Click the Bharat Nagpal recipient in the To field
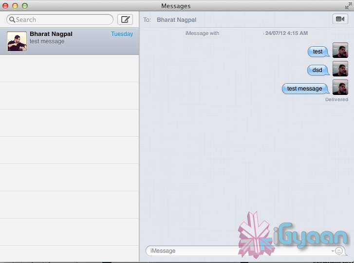Image resolution: width=354 pixels, height=263 pixels. 176,20
